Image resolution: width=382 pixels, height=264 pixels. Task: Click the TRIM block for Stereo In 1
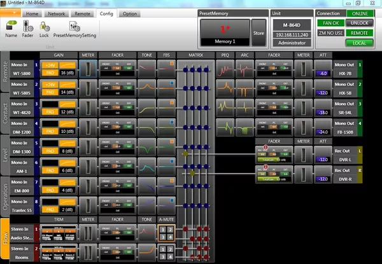point(59,233)
